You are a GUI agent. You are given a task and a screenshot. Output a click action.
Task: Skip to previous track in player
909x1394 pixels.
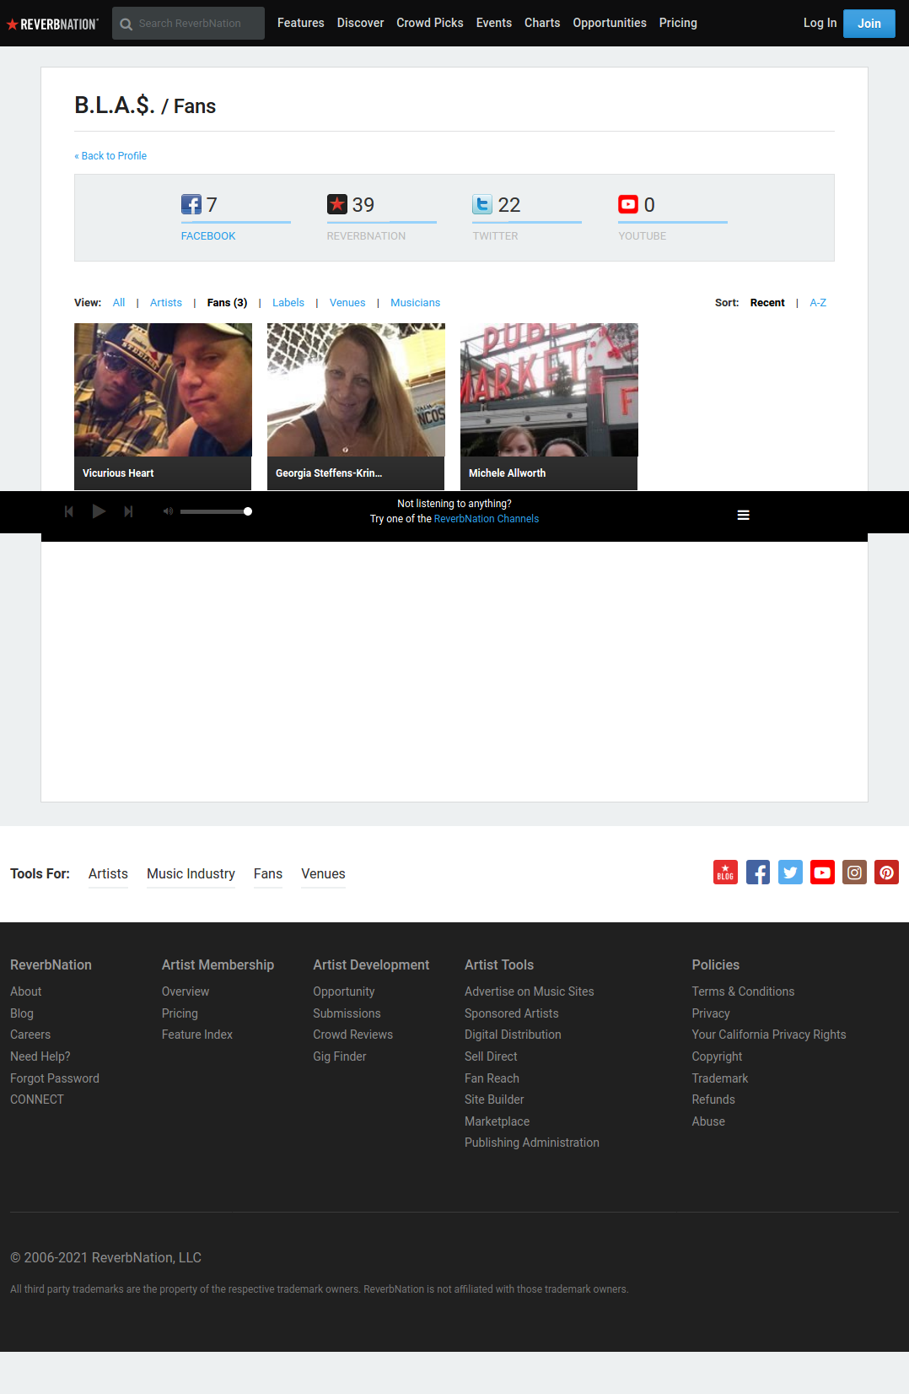[x=69, y=511]
